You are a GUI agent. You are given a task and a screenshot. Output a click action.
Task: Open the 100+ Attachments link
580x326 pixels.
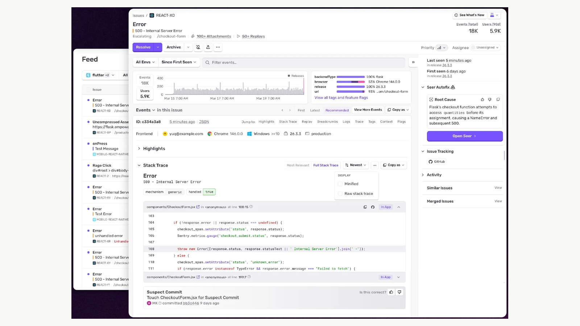coord(214,36)
